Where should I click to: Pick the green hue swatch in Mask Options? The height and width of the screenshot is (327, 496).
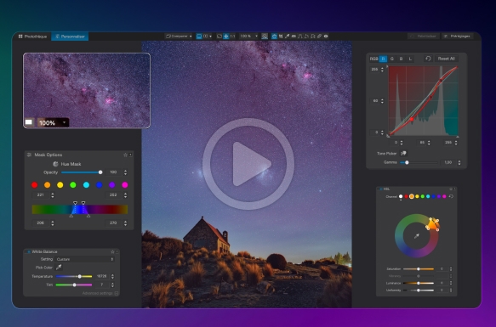coord(73,185)
